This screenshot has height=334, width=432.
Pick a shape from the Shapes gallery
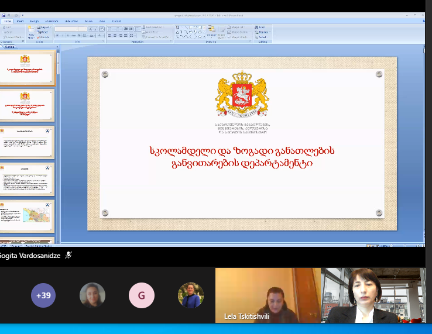pyautogui.click(x=190, y=32)
